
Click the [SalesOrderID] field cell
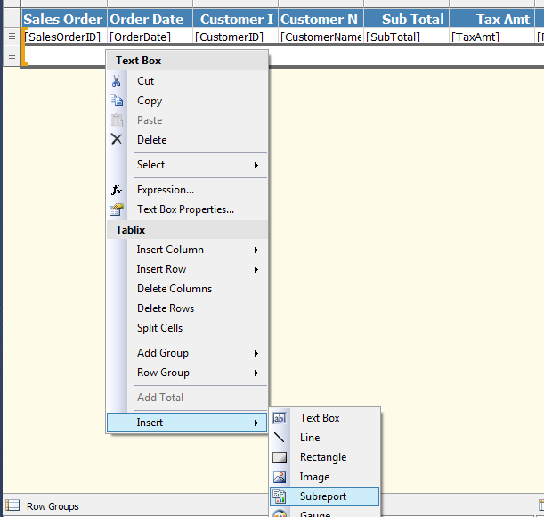[x=64, y=37]
